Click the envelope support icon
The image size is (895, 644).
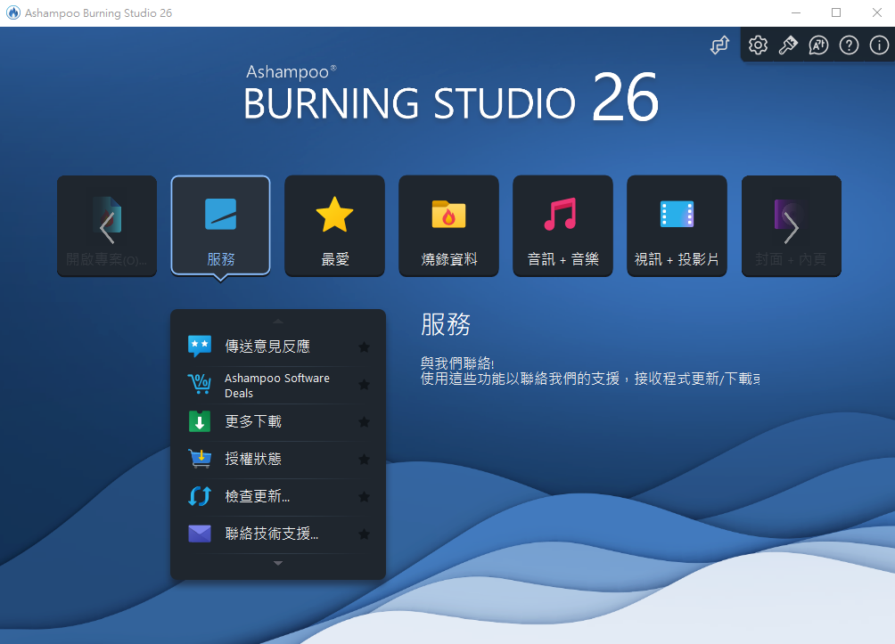pyautogui.click(x=200, y=534)
